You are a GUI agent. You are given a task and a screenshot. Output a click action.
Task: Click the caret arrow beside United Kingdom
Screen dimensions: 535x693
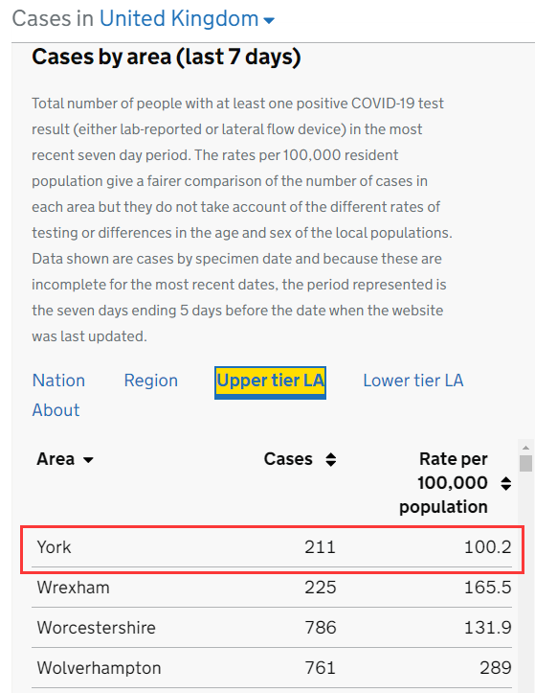point(268,20)
